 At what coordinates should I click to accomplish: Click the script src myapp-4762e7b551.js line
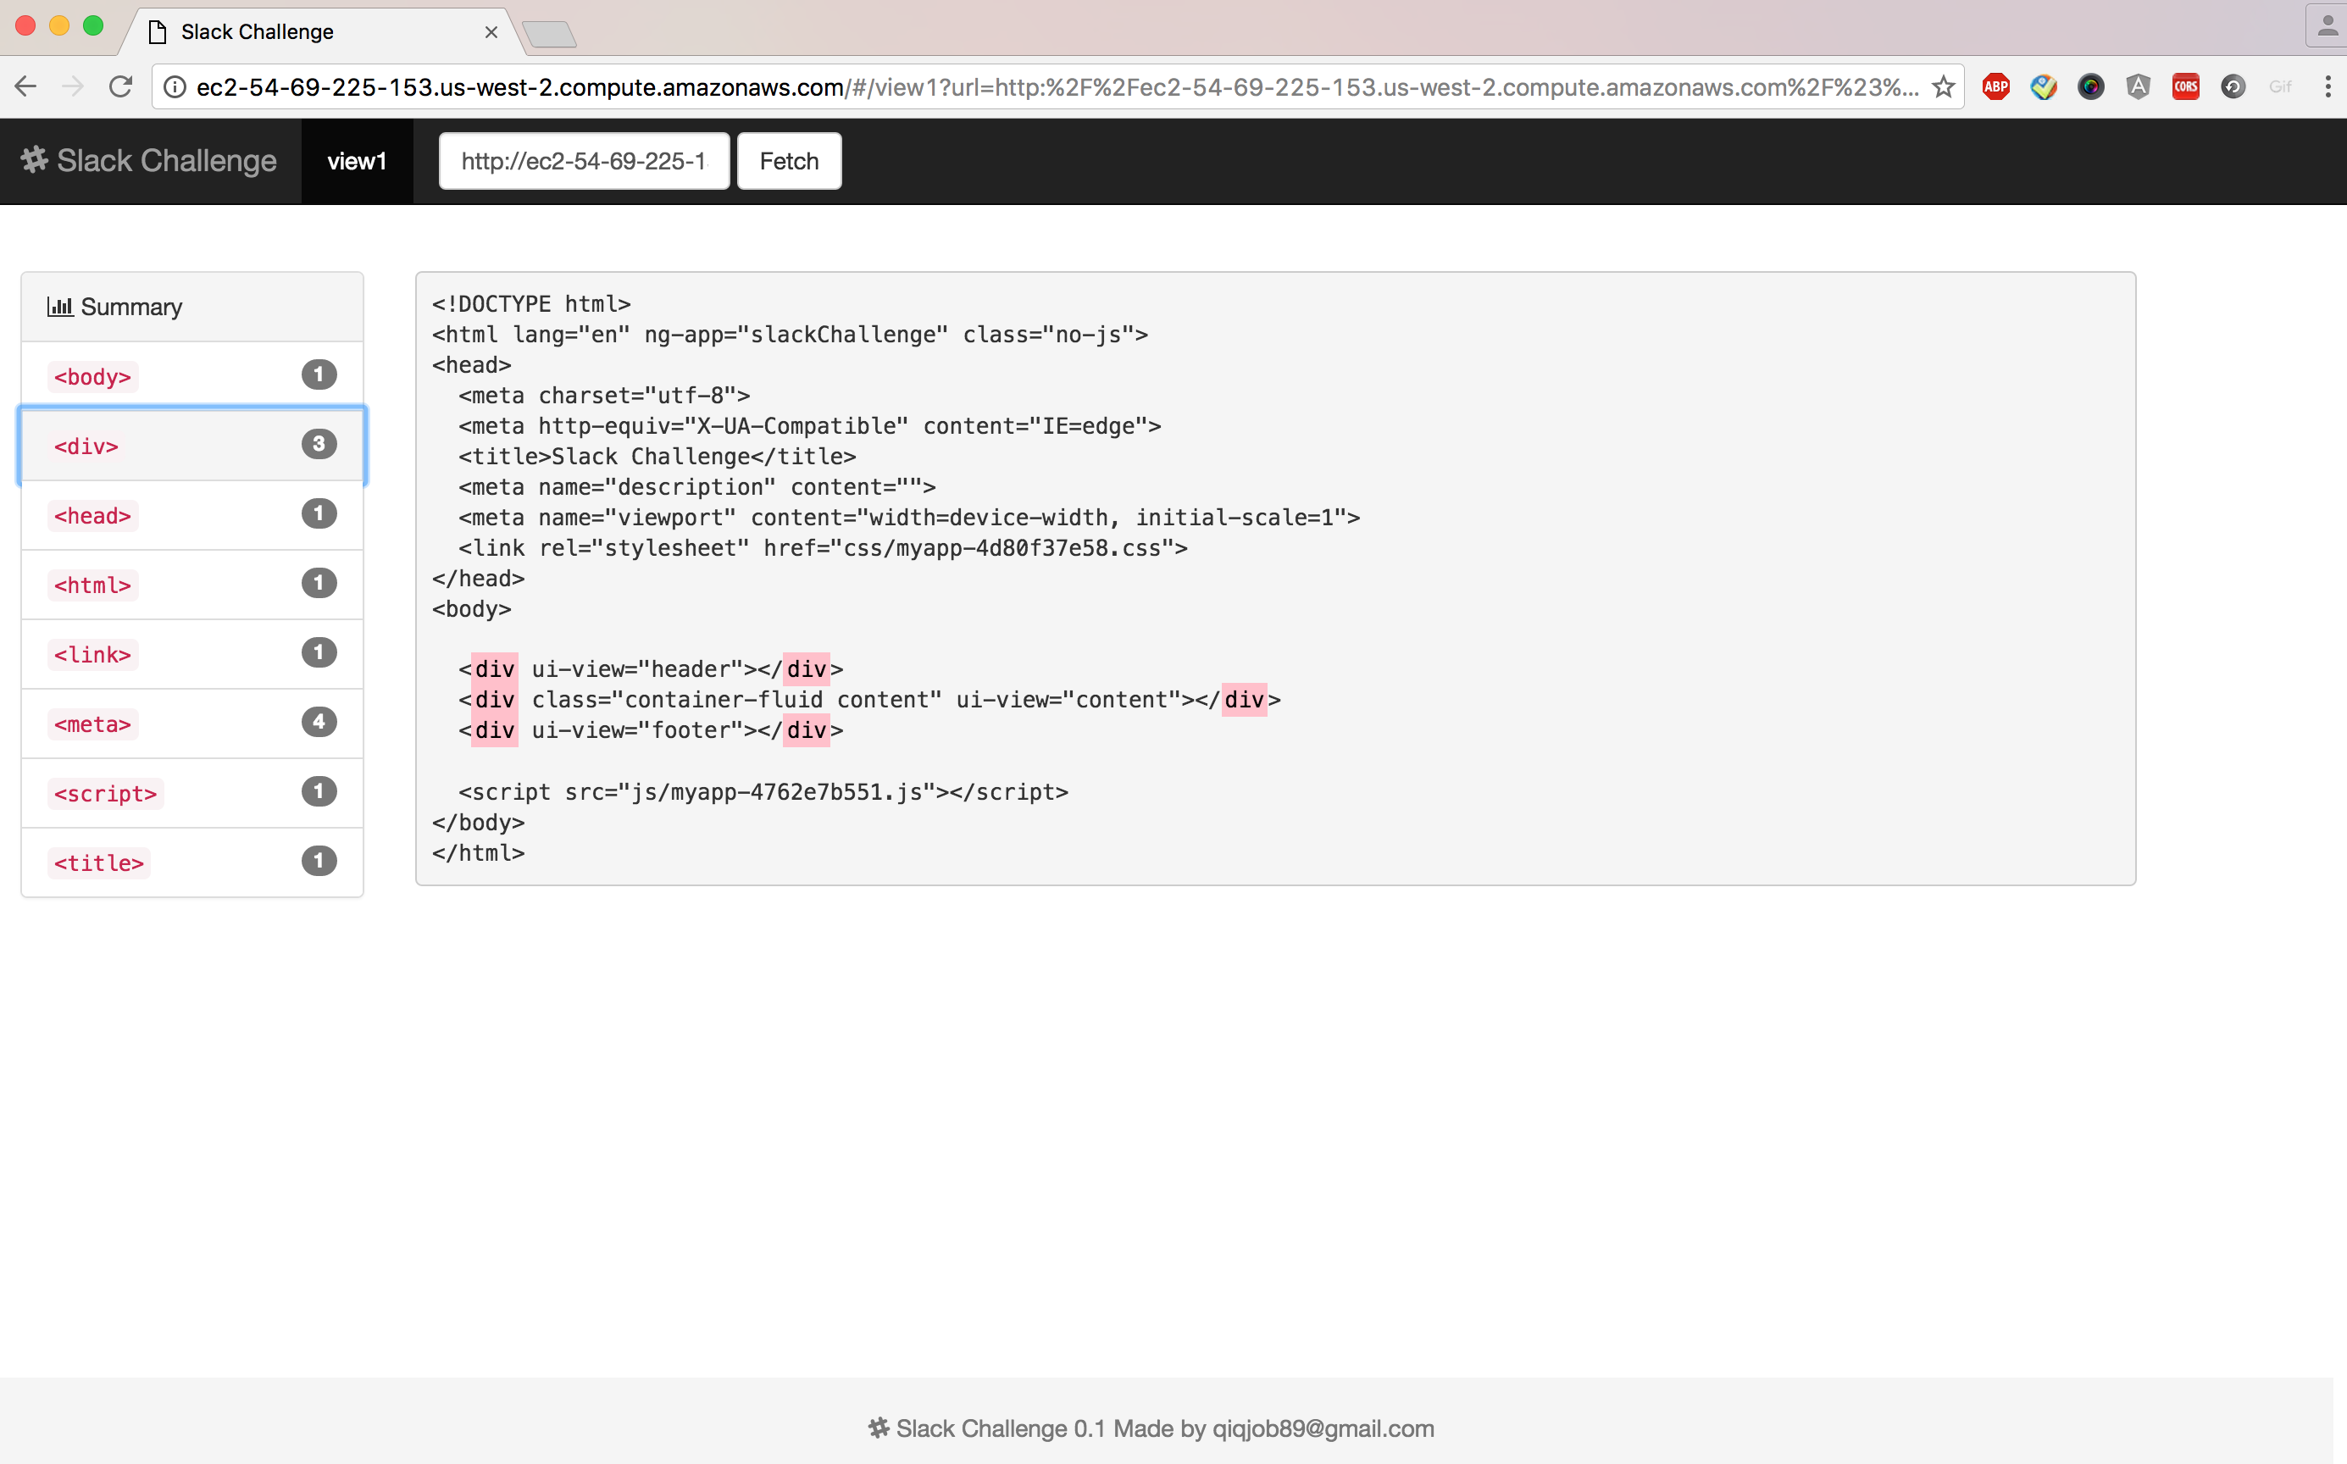pyautogui.click(x=764, y=792)
